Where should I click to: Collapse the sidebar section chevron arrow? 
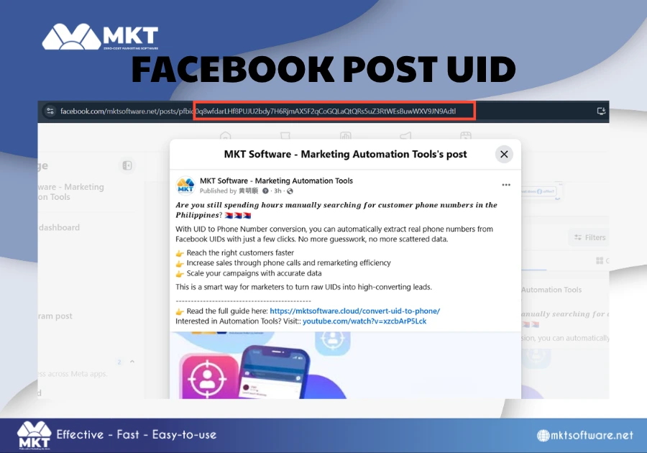click(132, 362)
